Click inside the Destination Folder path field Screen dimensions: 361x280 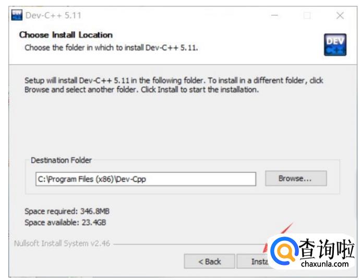[x=146, y=179]
